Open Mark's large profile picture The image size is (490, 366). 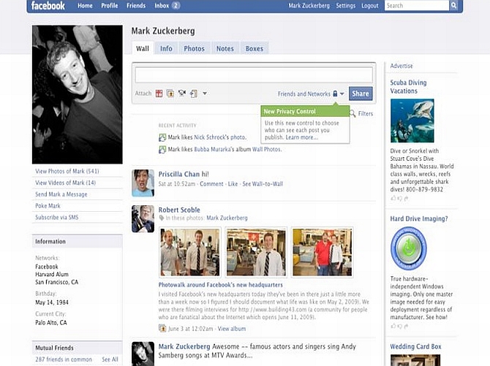click(x=78, y=94)
